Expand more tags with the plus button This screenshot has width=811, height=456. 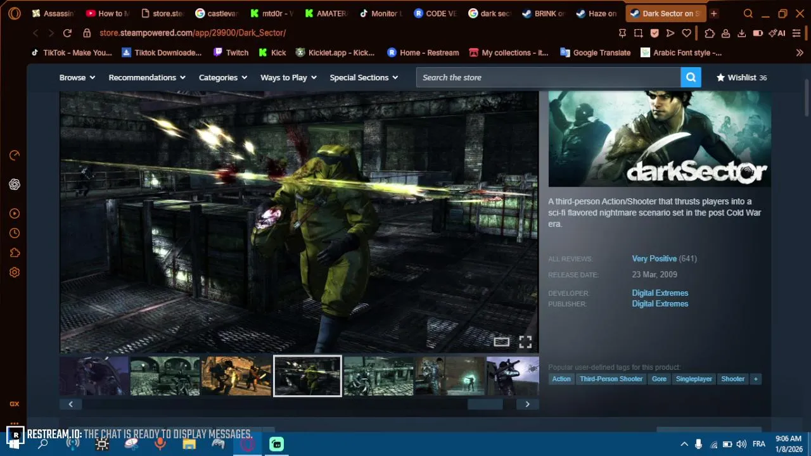point(755,379)
